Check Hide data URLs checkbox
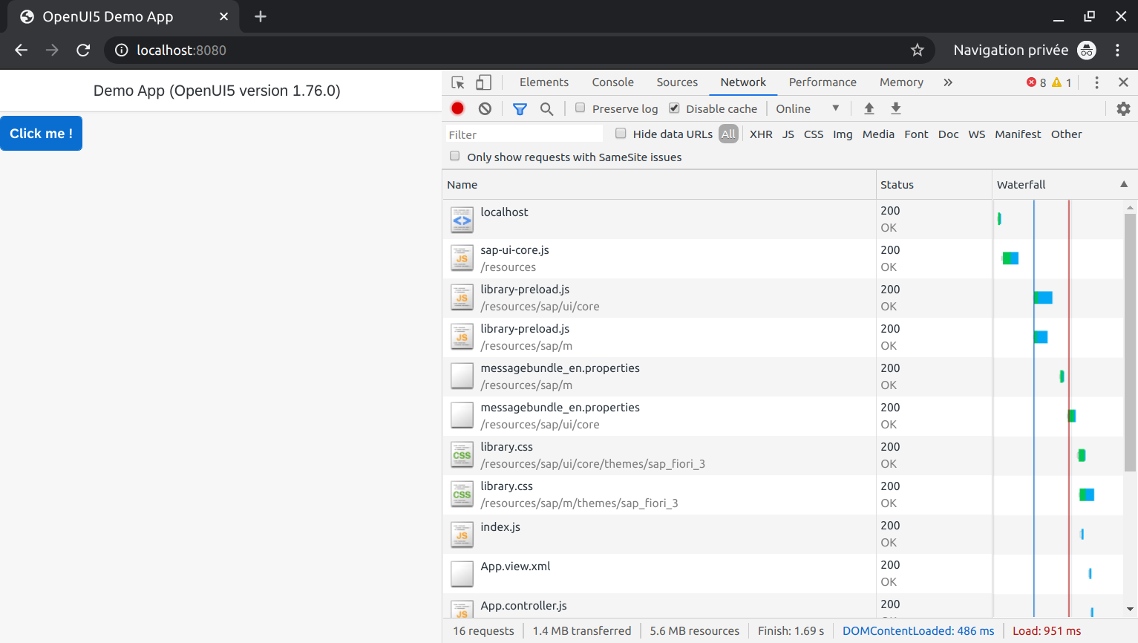This screenshot has height=643, width=1138. 621,133
